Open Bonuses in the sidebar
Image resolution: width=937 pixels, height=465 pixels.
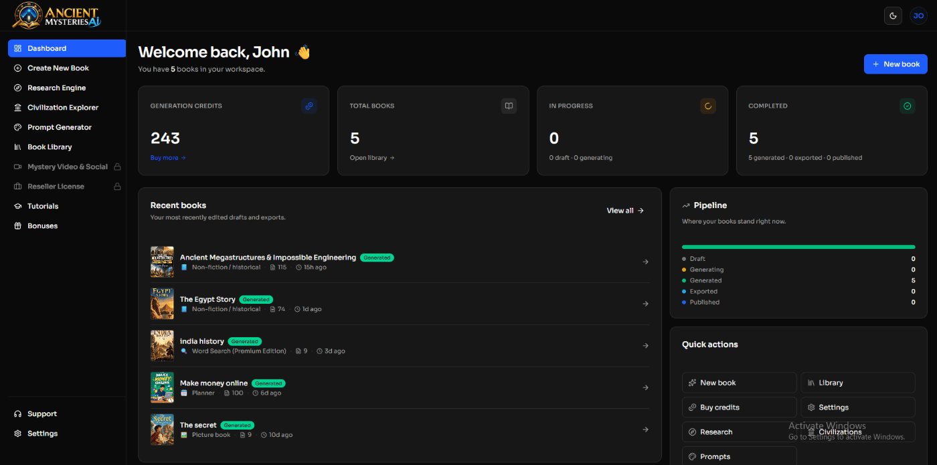67,226
